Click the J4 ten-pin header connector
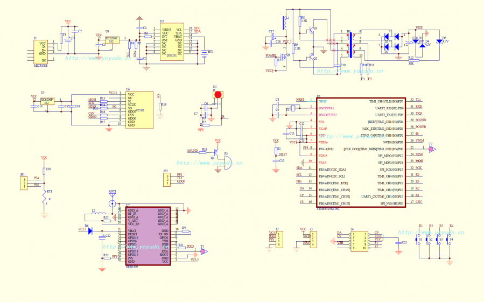 click(359, 241)
